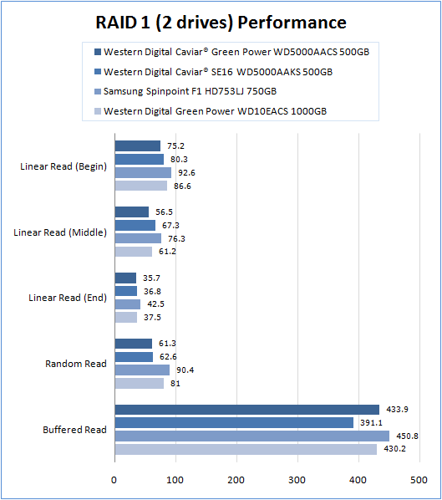Click the bar labeled 86.6
Image resolution: width=442 pixels, height=500 pixels.
pyautogui.click(x=141, y=186)
